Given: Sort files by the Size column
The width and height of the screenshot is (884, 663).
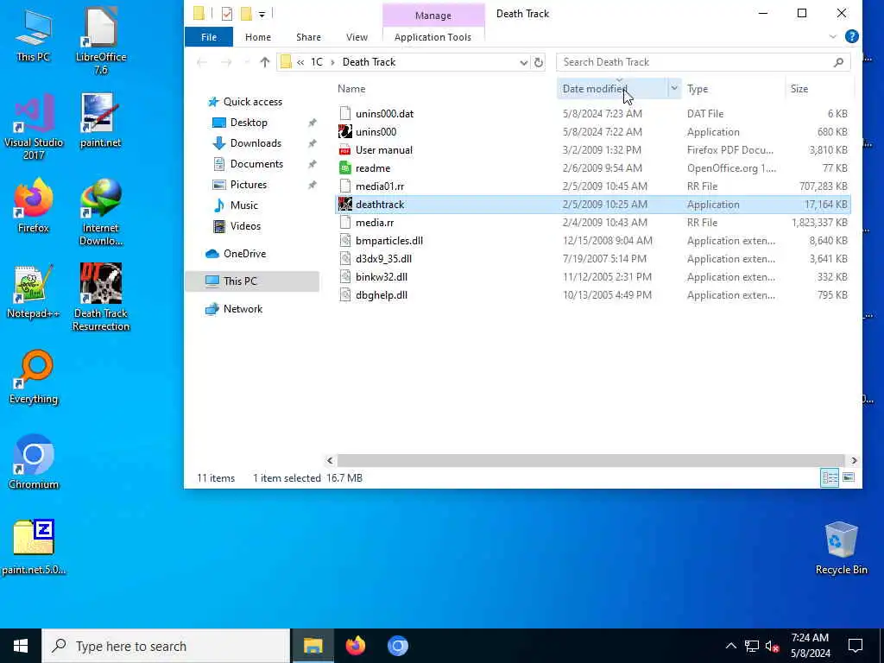Looking at the screenshot, I should [799, 89].
